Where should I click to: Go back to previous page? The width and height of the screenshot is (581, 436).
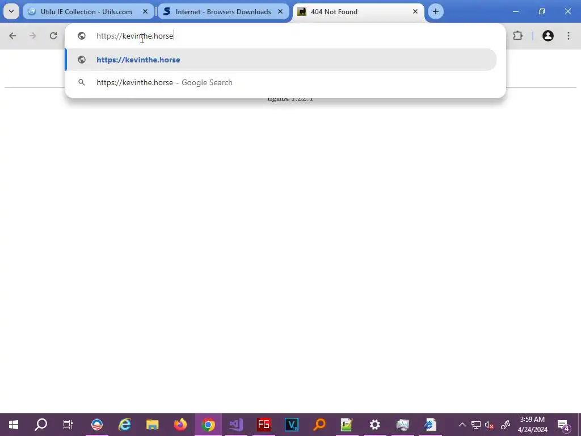pos(12,36)
